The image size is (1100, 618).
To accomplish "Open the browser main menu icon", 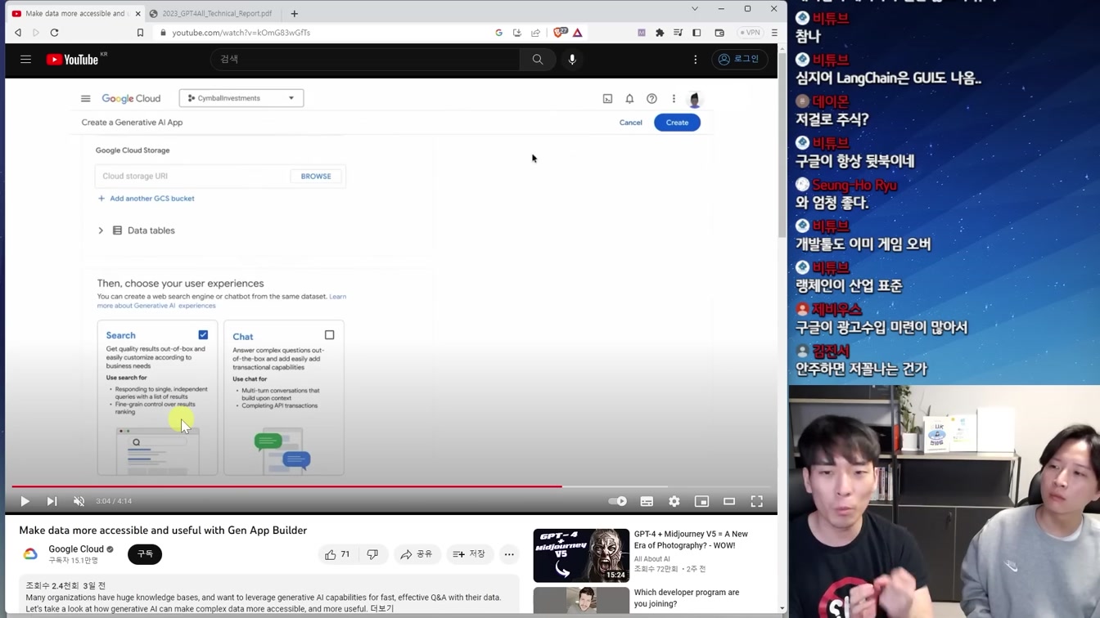I will pyautogui.click(x=774, y=33).
